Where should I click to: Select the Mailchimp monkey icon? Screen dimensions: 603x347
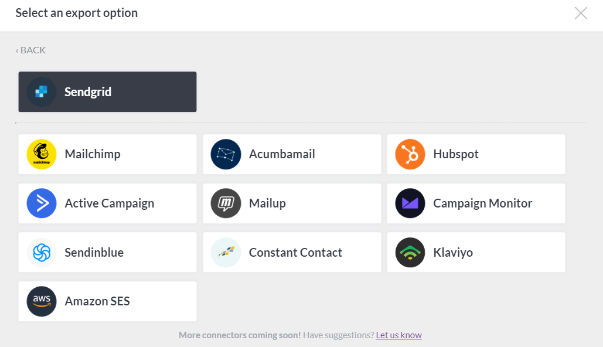pyautogui.click(x=41, y=154)
